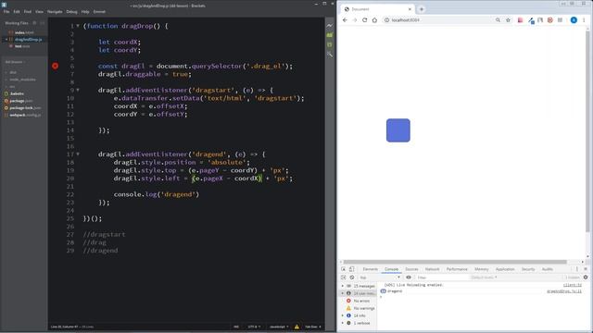Open the Default levels dropdown in console

pos(484,277)
